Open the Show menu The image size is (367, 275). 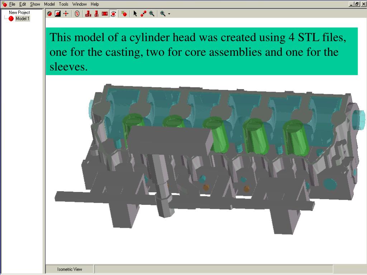coord(35,4)
